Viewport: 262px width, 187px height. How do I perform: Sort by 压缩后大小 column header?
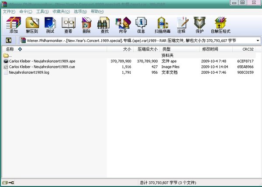147,49
